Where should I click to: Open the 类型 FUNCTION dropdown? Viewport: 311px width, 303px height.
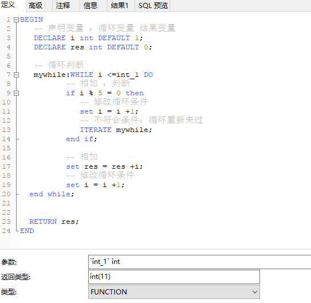[174, 292]
